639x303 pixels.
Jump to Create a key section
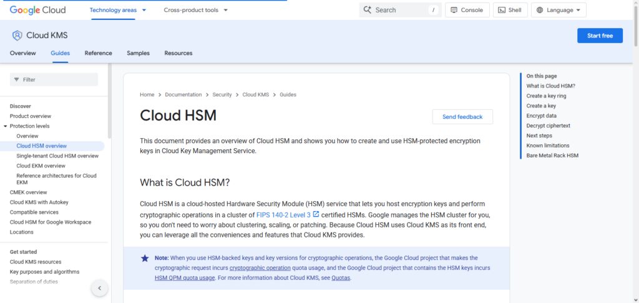(x=541, y=106)
